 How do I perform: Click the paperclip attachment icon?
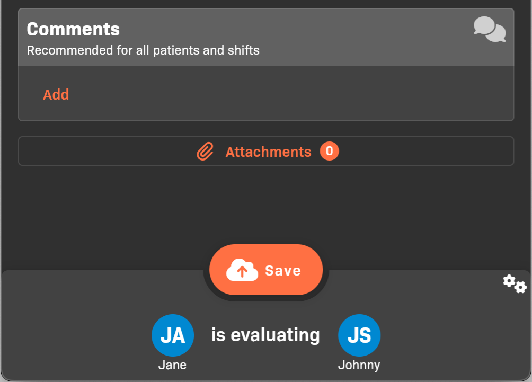(x=205, y=152)
